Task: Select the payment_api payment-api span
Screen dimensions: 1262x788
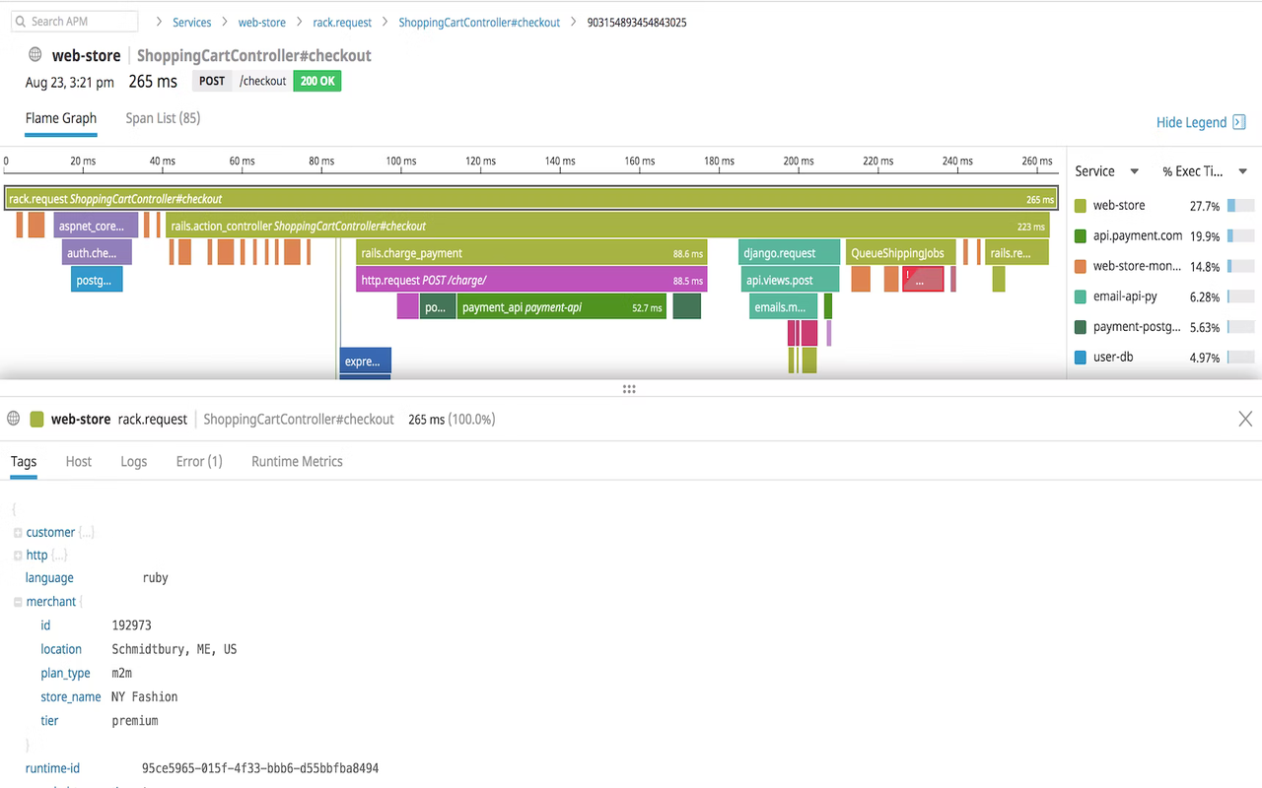Action: (561, 306)
